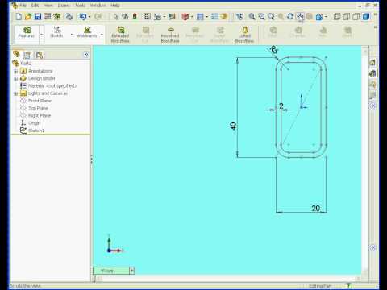Click the Extruded Boss/Base button
387x290 pixels.
pos(120,35)
